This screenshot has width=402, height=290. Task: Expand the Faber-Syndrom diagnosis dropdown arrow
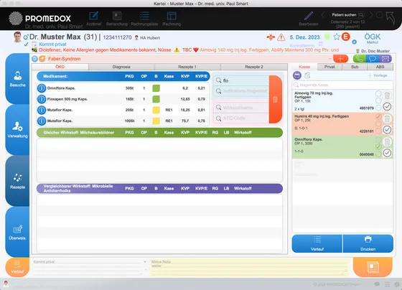click(329, 59)
